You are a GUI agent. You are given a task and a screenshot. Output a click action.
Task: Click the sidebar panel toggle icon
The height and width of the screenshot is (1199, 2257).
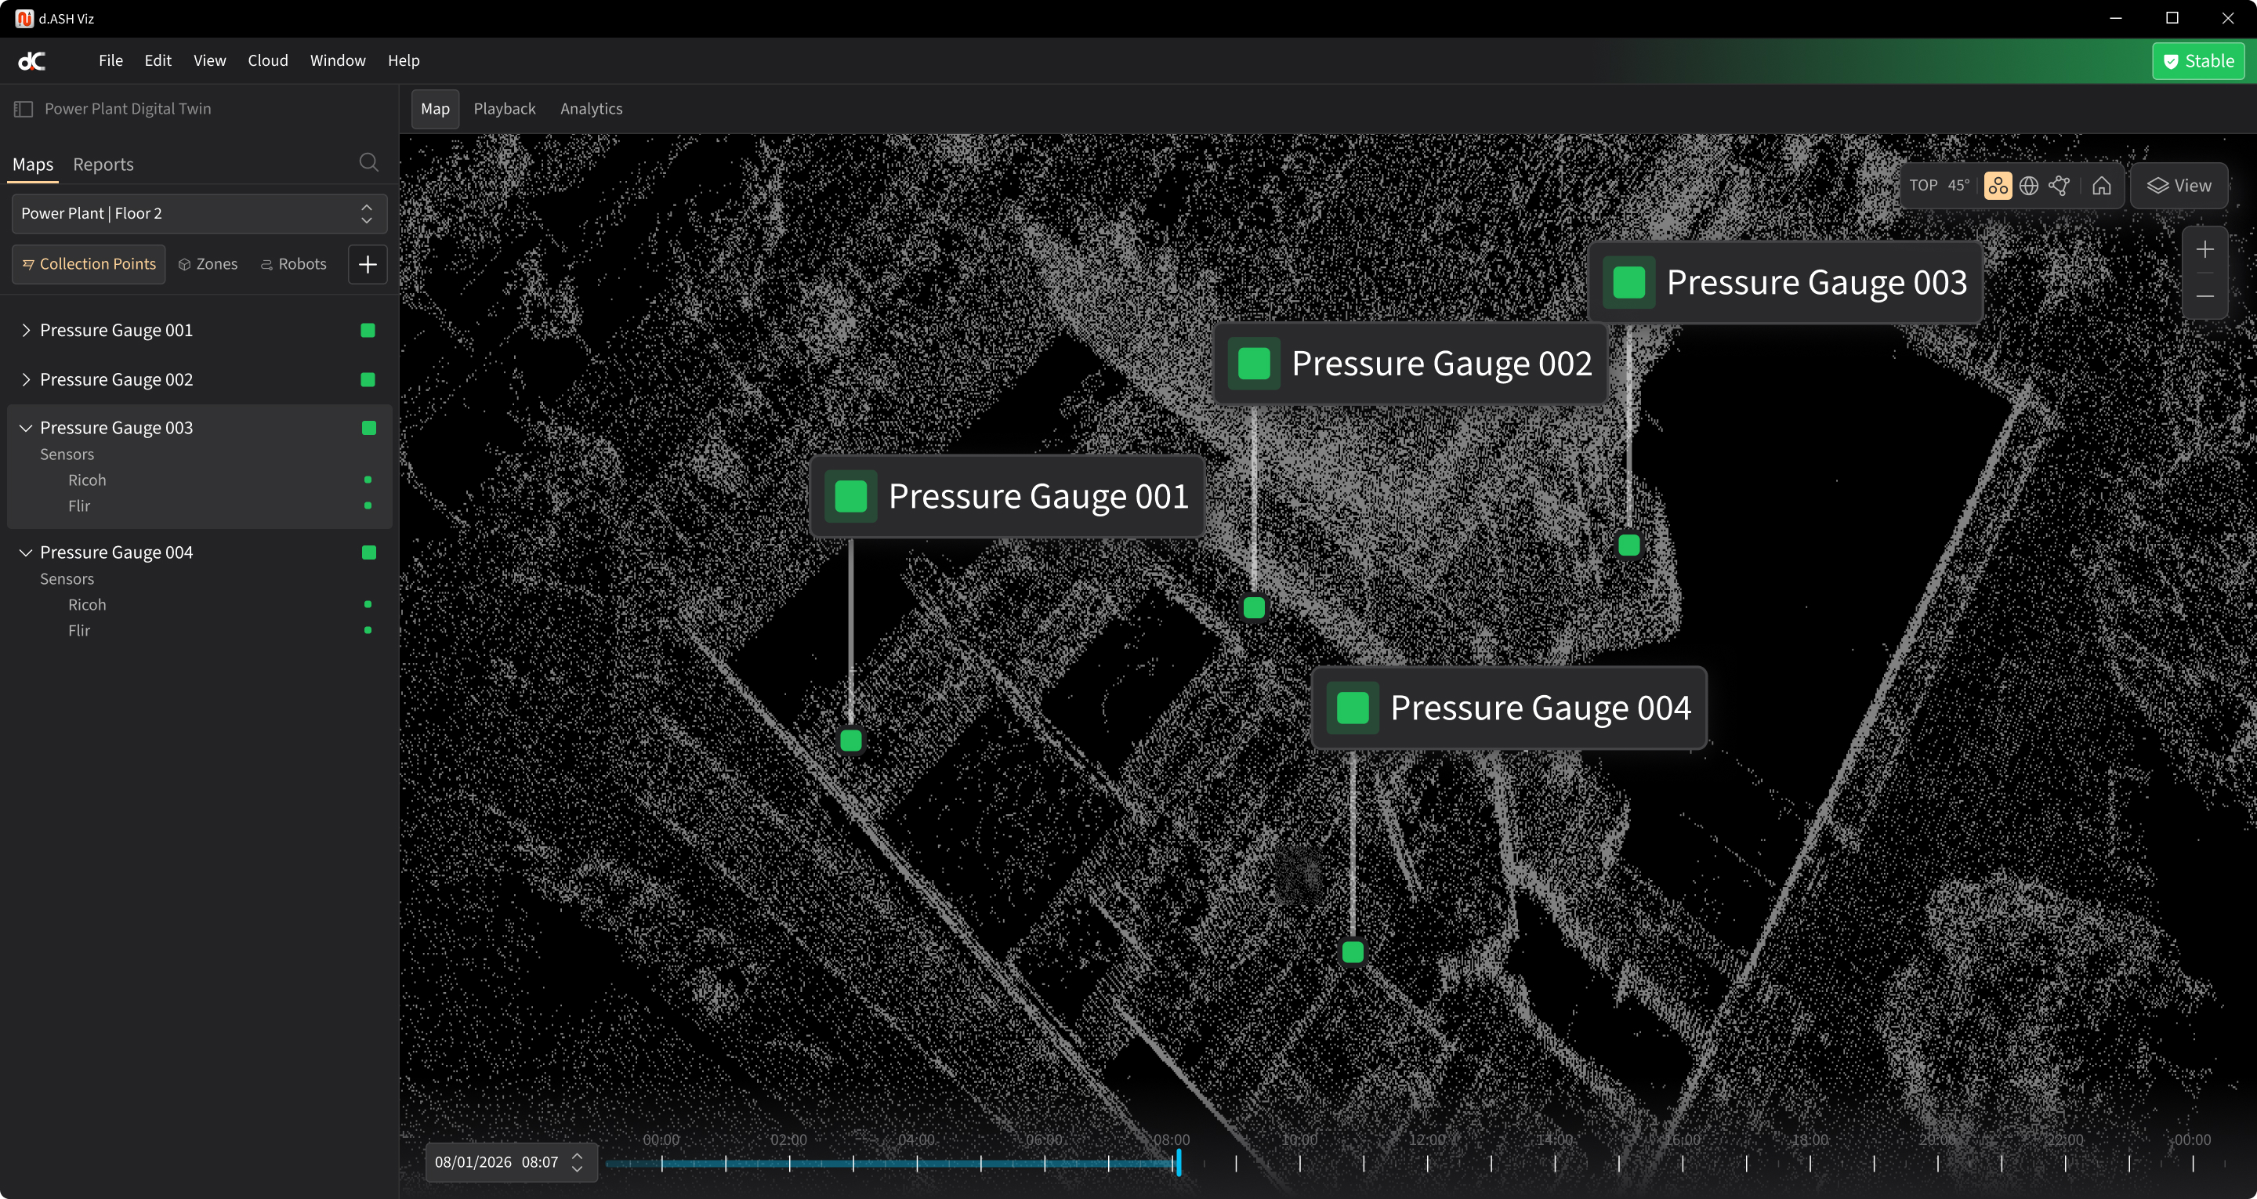click(x=24, y=109)
